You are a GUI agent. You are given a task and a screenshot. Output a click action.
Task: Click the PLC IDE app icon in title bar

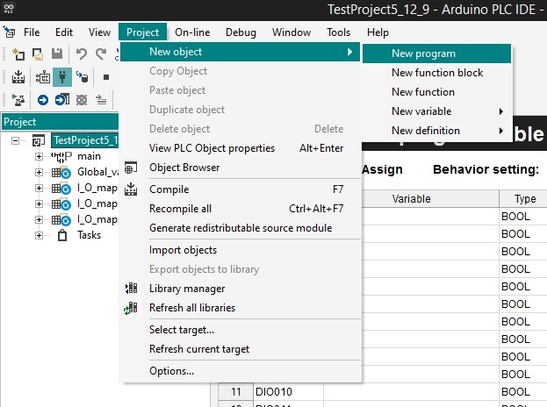click(x=9, y=9)
